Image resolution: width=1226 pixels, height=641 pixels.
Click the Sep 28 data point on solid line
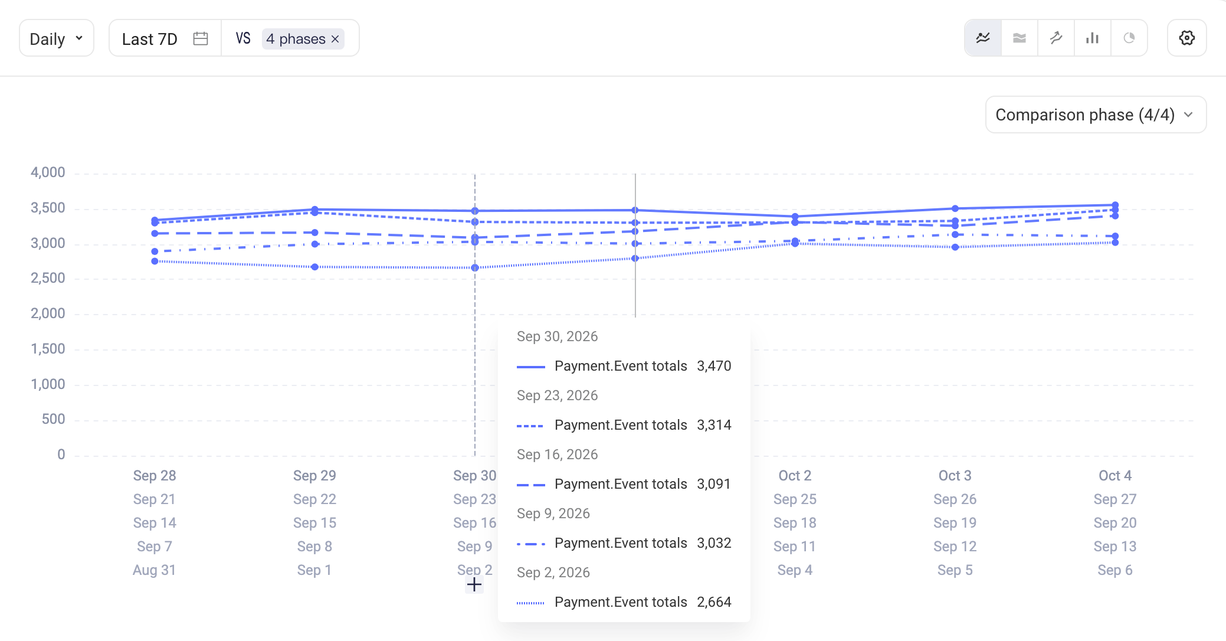pos(155,220)
